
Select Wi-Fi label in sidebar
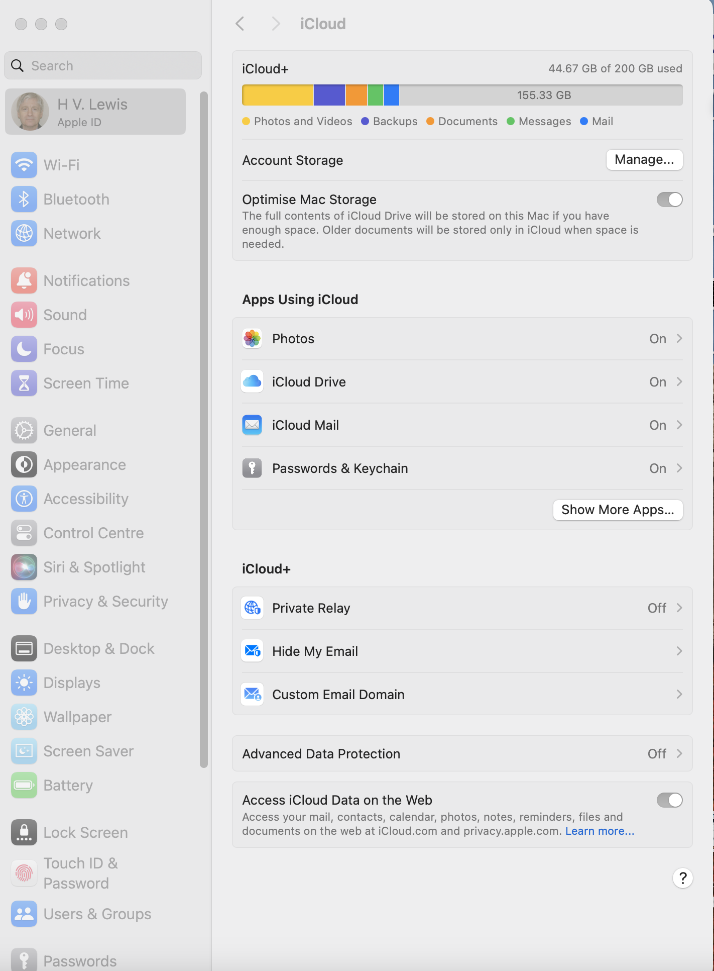coord(62,165)
